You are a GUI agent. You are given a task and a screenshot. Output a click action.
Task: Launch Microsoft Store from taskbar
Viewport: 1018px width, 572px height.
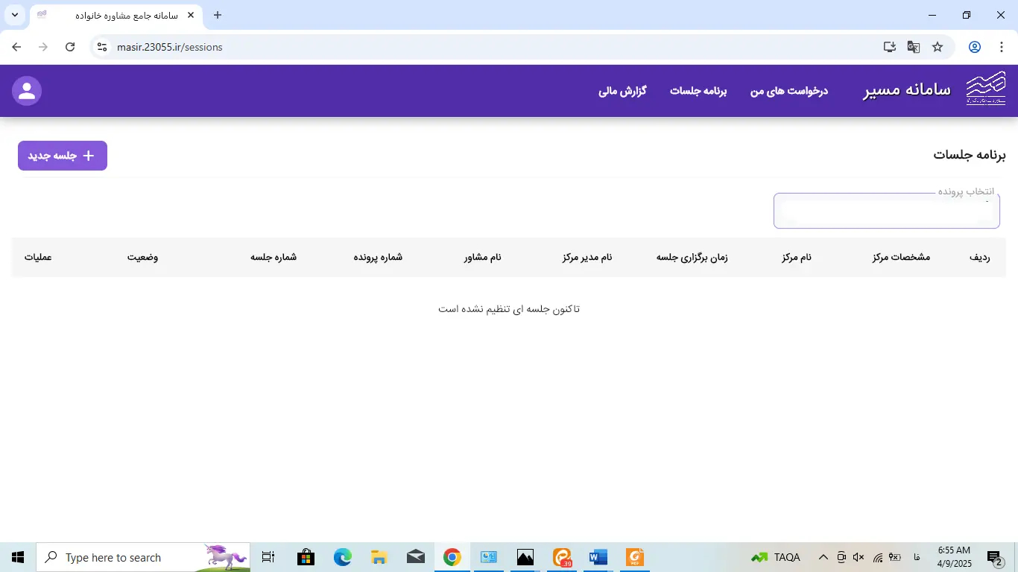306,557
